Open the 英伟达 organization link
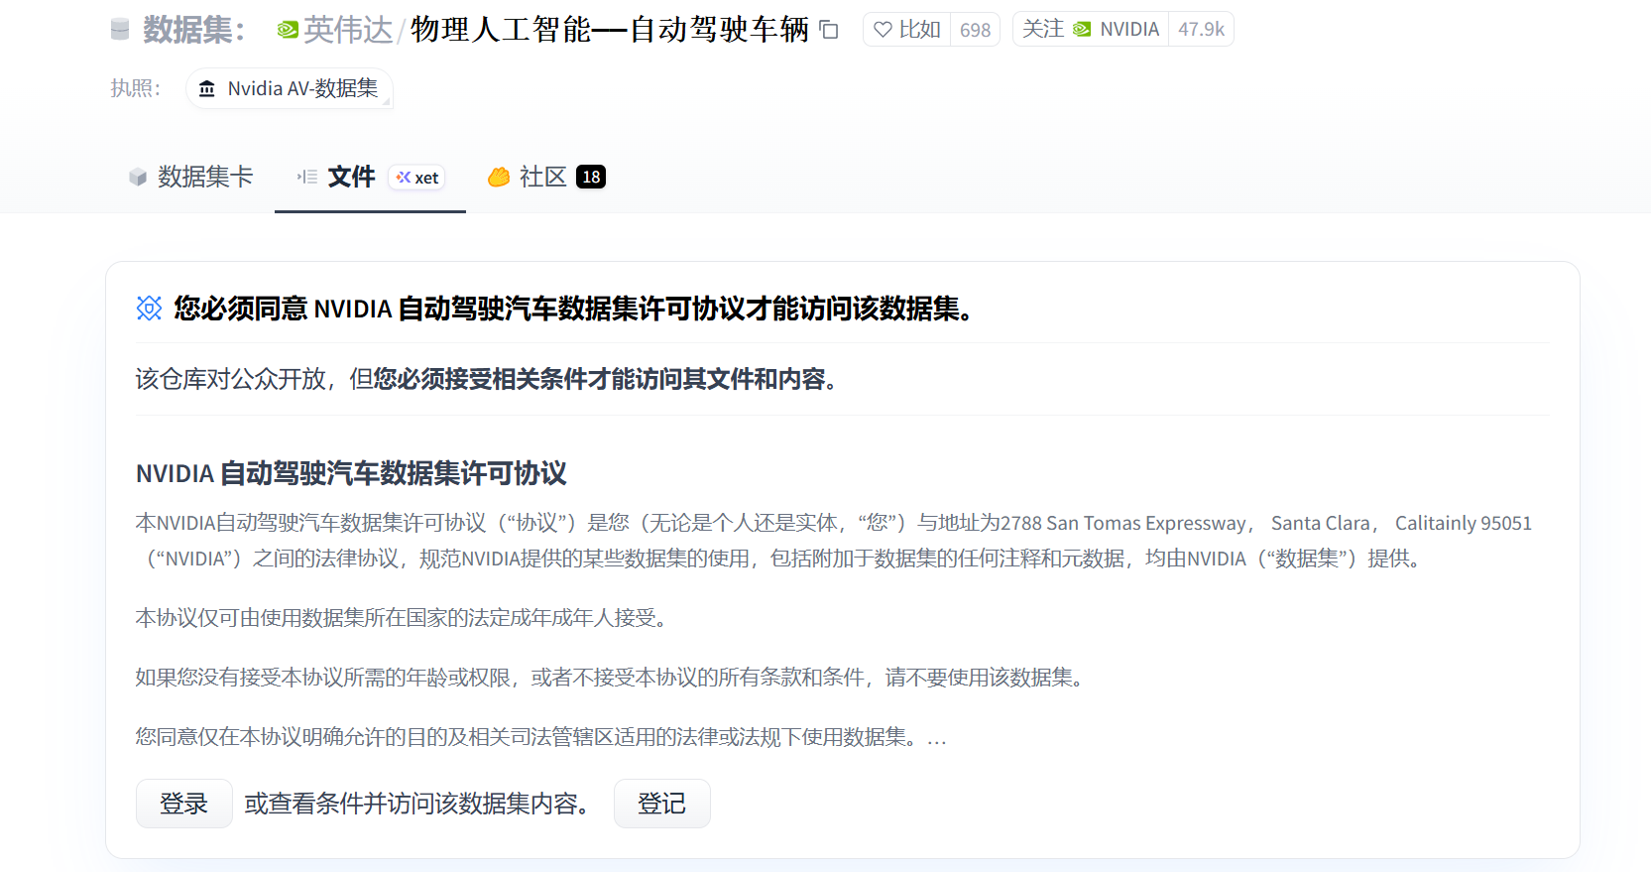The height and width of the screenshot is (872, 1651). 347,30
